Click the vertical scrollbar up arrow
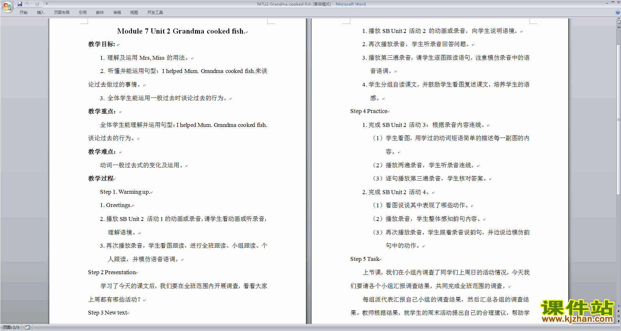Viewport: 621px width, 331px height. [619, 27]
